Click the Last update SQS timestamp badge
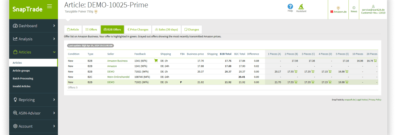Image resolution: width=396 pixels, height=135 pixels. pyautogui.click(x=90, y=46)
